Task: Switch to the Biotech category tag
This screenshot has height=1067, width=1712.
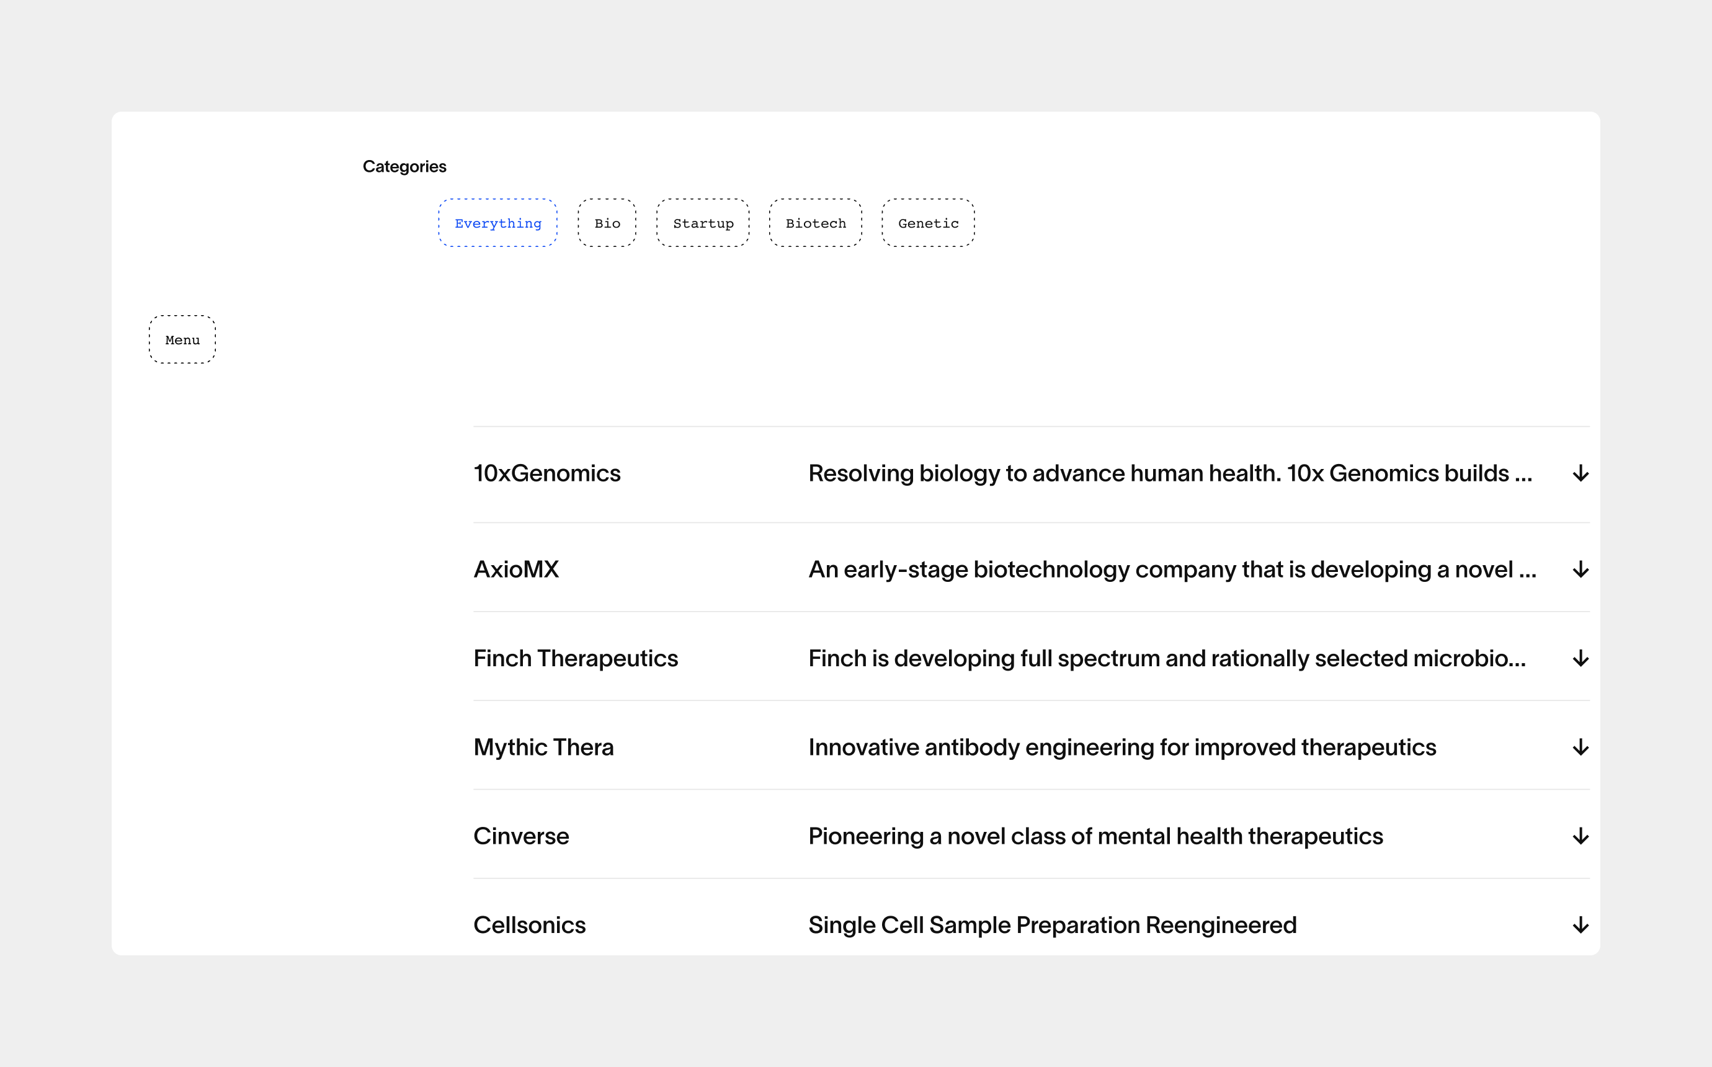Action: pyautogui.click(x=816, y=223)
